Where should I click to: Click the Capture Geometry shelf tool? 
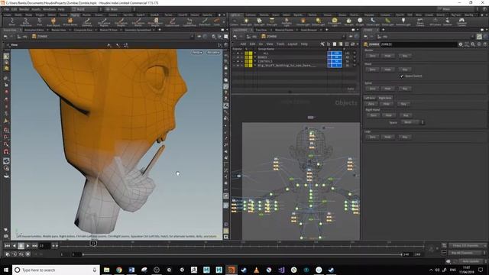87,22
